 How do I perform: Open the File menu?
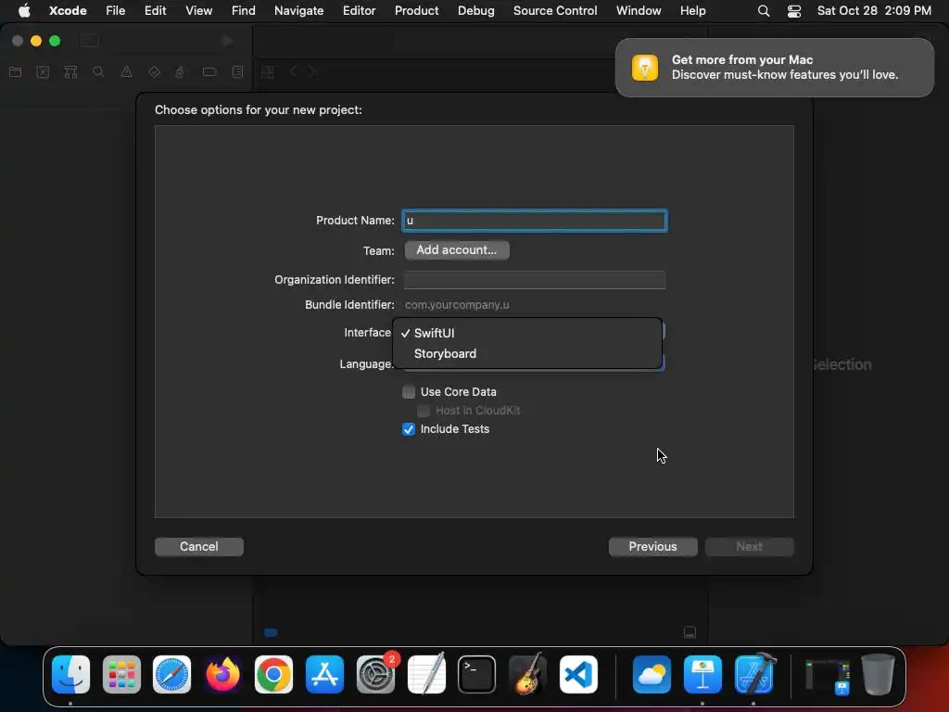[x=116, y=11]
